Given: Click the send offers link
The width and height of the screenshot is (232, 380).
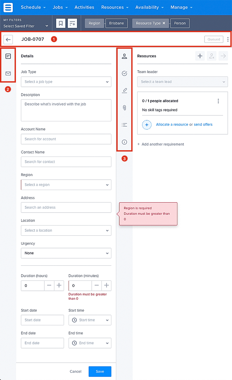Looking at the screenshot, I should 203,125.
